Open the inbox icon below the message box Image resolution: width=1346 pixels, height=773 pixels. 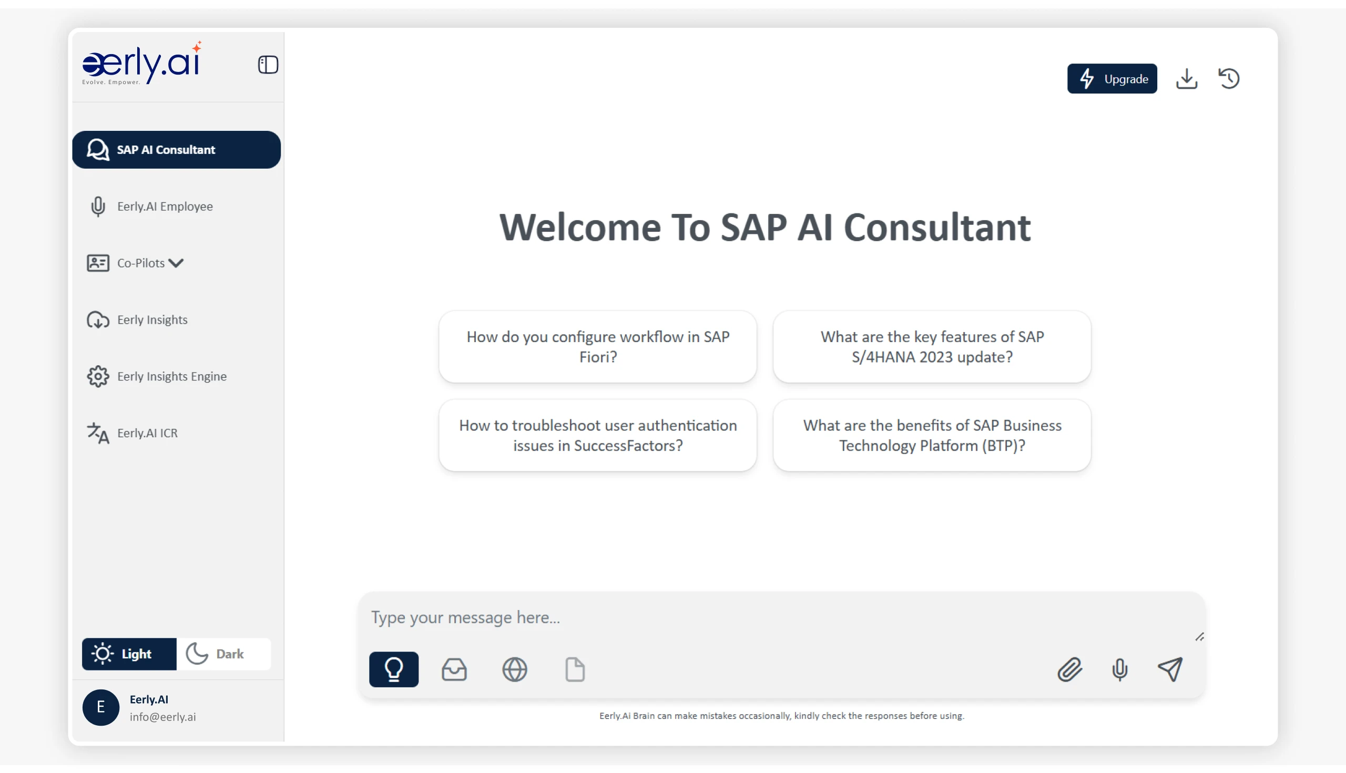(454, 669)
